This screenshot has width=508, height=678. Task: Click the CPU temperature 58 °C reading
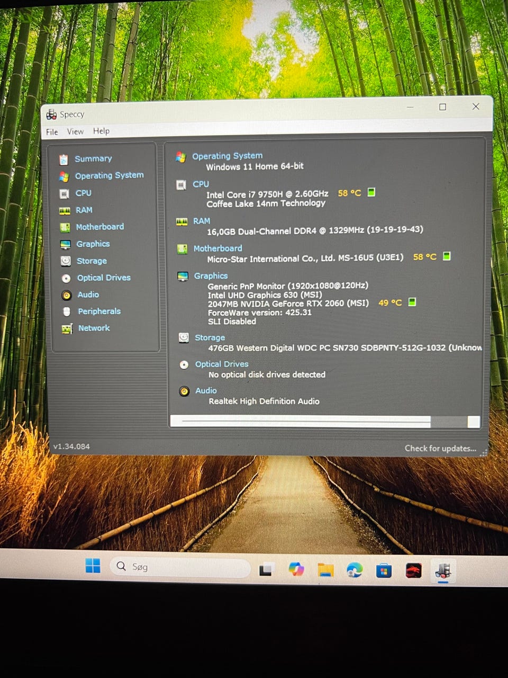click(349, 193)
